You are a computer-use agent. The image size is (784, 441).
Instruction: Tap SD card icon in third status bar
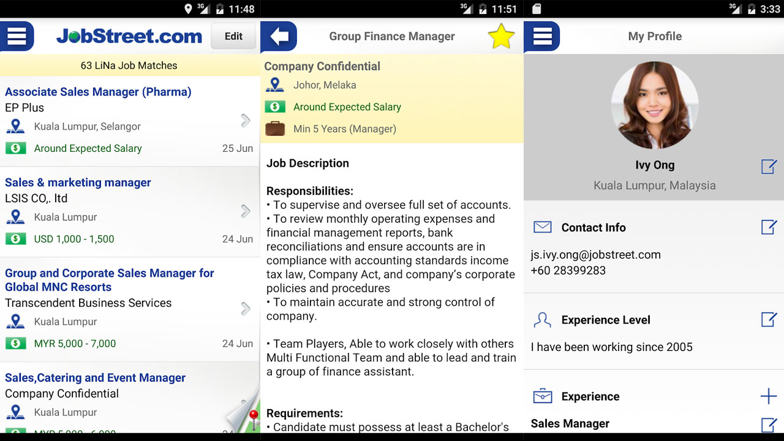pyautogui.click(x=537, y=9)
